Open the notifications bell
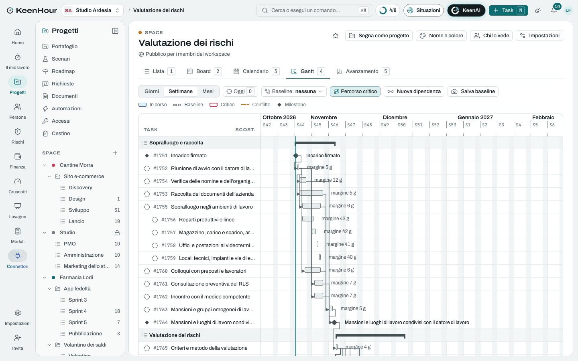The height and width of the screenshot is (361, 578). [554, 10]
